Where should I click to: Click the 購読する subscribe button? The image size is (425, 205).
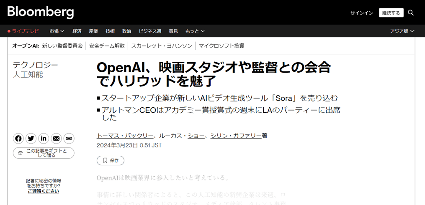click(391, 13)
